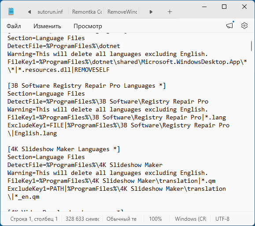Click FileKey1 line ending with *.lang
Screen dimensions: 255x226
click(x=117, y=118)
